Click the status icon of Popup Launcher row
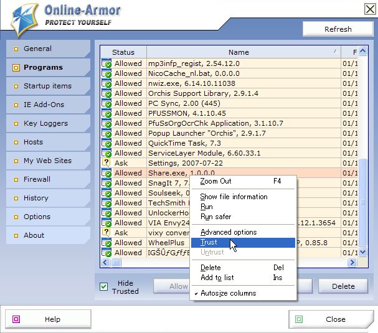The height and width of the screenshot is (333, 378). pyautogui.click(x=106, y=133)
